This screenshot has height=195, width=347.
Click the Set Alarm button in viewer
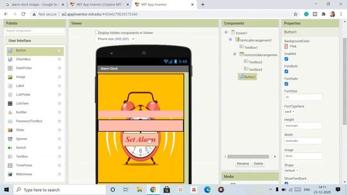[140, 140]
